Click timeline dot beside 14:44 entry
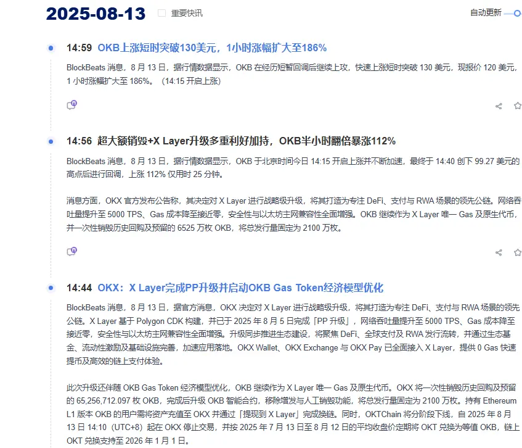This screenshot has width=522, height=448. [51, 288]
